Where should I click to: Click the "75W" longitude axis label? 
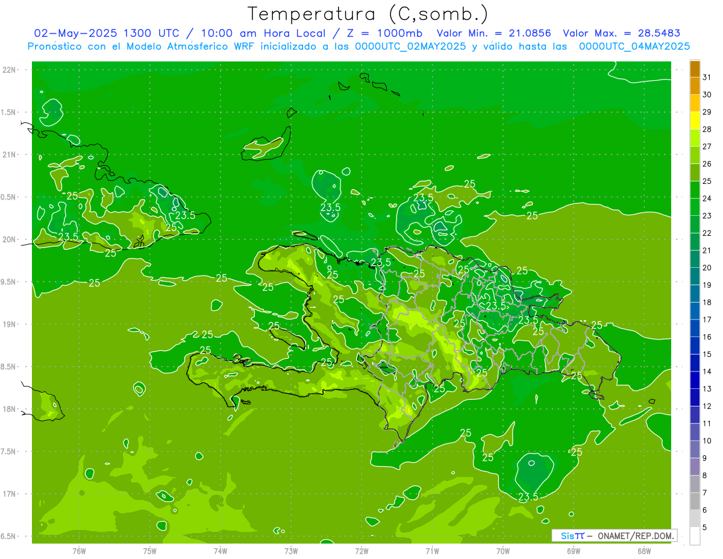pos(150,551)
